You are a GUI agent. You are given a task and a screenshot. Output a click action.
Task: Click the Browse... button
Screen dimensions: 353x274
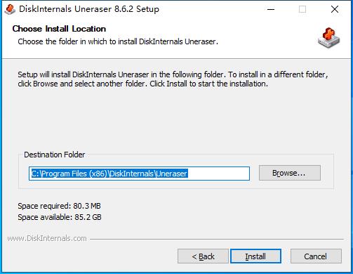click(x=290, y=173)
